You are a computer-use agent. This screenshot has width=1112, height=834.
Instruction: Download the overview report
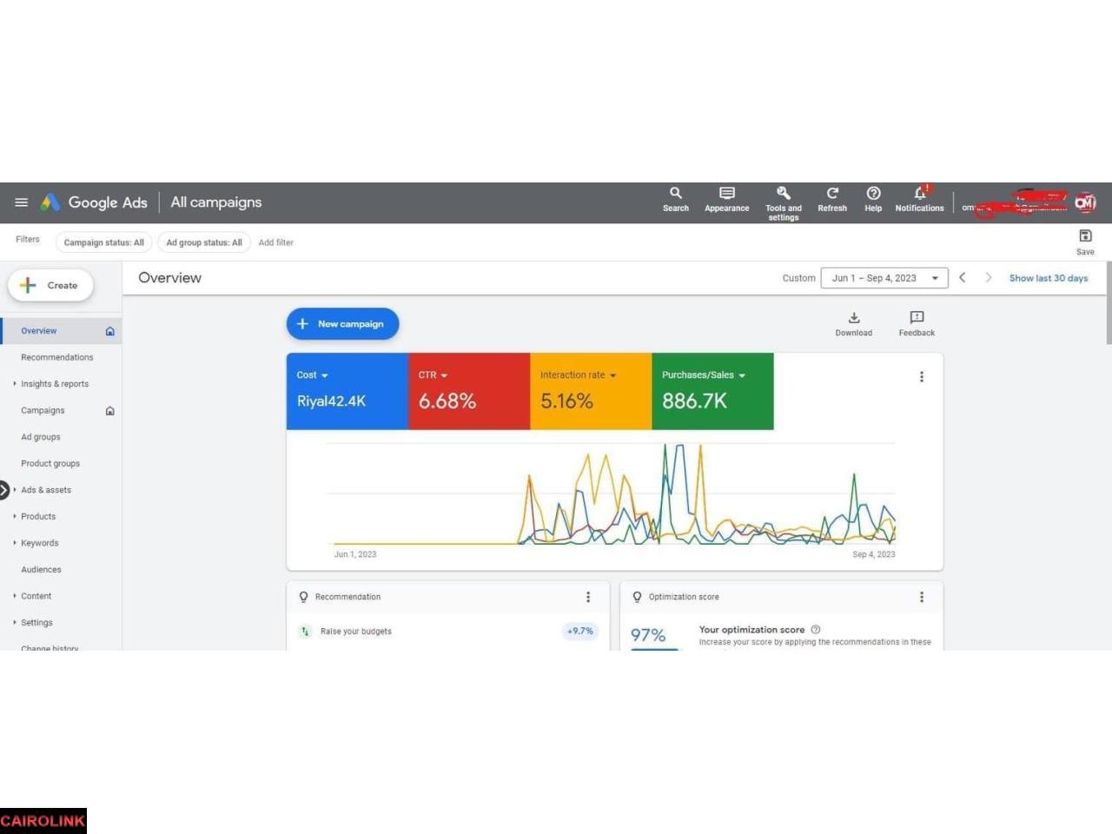point(853,319)
